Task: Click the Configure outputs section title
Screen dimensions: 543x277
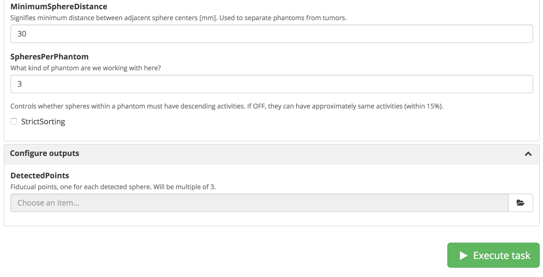Action: point(45,153)
